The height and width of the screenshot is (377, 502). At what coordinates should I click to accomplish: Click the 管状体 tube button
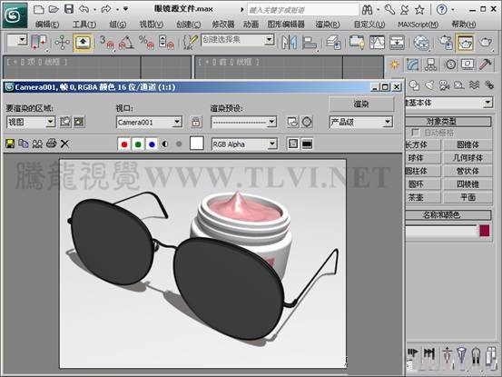[468, 171]
